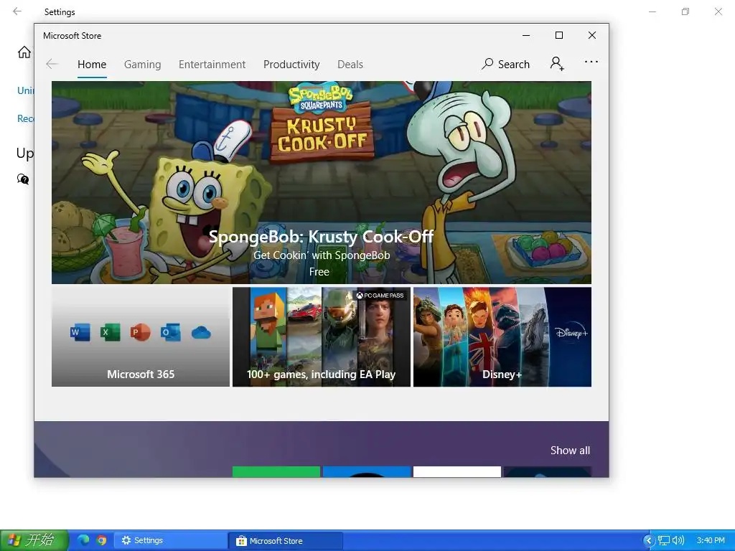The width and height of the screenshot is (735, 551).
Task: Open the See more ellipsis menu
Action: [591, 62]
